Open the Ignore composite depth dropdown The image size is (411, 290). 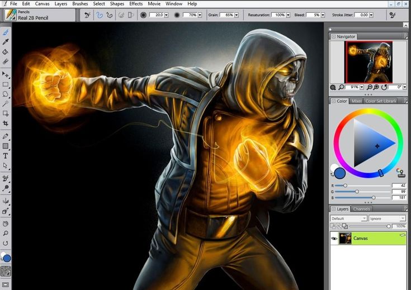click(387, 218)
